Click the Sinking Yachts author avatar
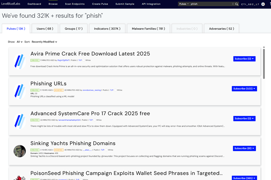Viewport: 271px width, 180px height. pyautogui.click(x=20, y=151)
